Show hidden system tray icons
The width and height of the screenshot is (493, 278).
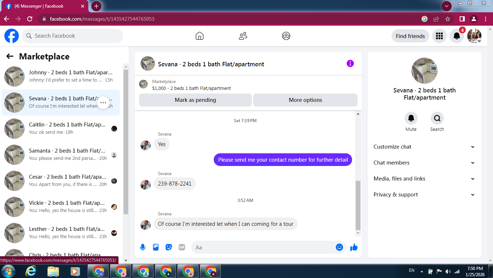[x=422, y=271]
